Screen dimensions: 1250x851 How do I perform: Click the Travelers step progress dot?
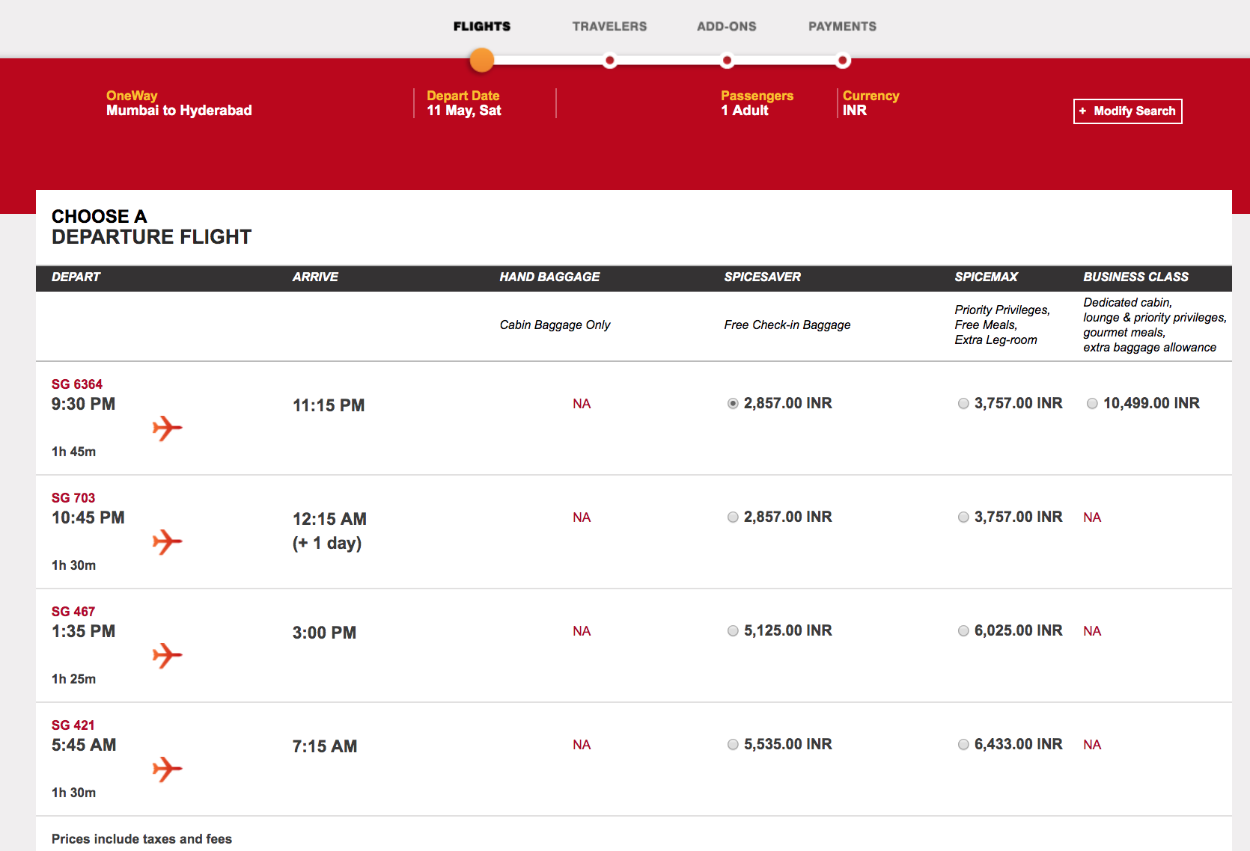coord(609,61)
